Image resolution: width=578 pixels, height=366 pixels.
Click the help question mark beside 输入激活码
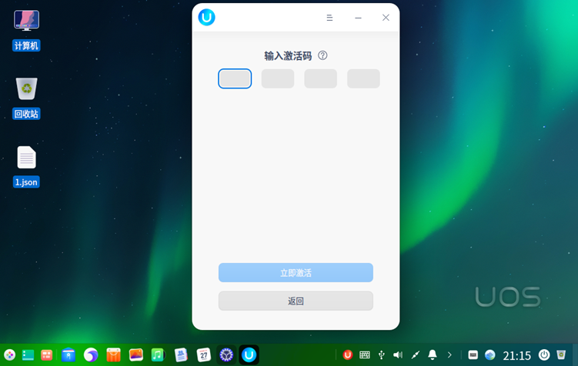coord(322,55)
